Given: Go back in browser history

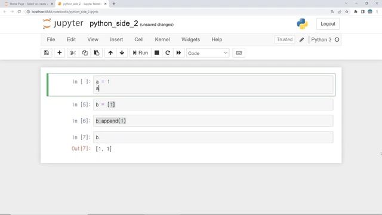Looking at the screenshot, I should 5,12.
